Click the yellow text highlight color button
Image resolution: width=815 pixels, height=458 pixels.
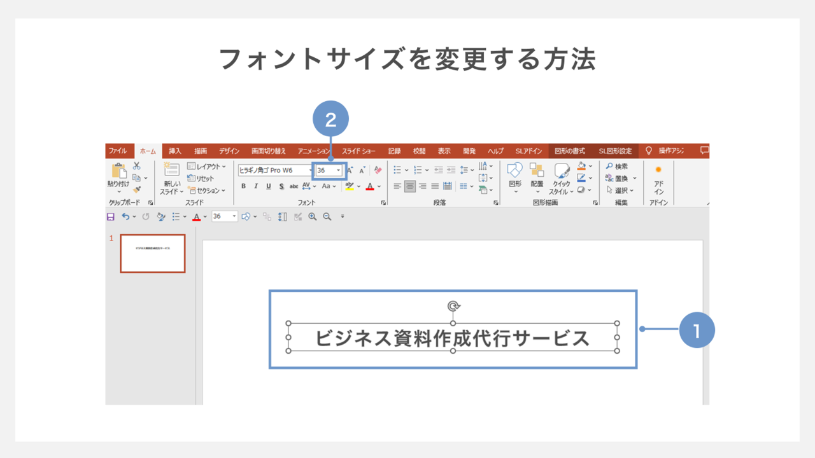[x=350, y=186]
